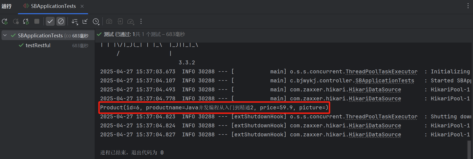Open ThreadPoolTaskExecutor link at 15:37:04.823
The width and height of the screenshot is (473, 159).
pyautogui.click(x=381, y=117)
